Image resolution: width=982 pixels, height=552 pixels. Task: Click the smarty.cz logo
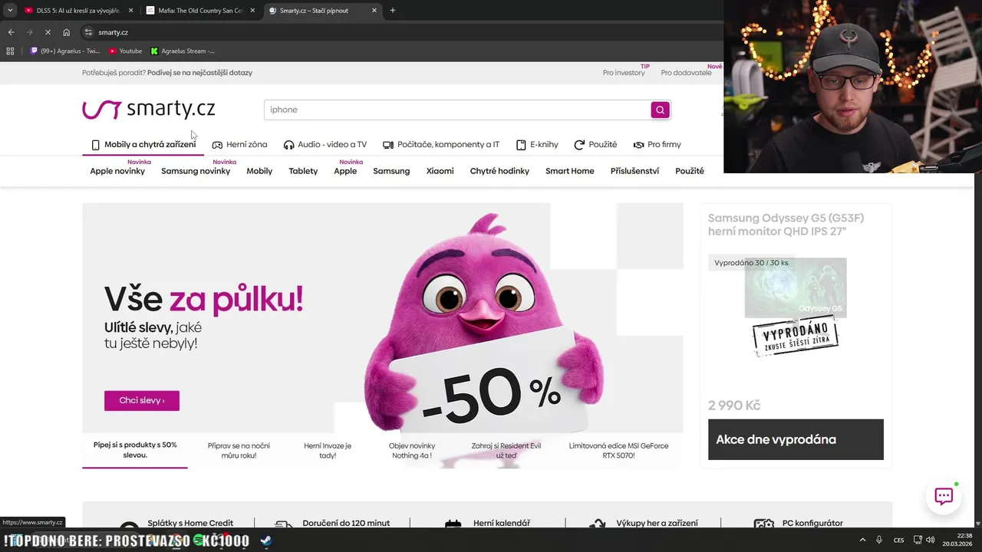point(148,110)
